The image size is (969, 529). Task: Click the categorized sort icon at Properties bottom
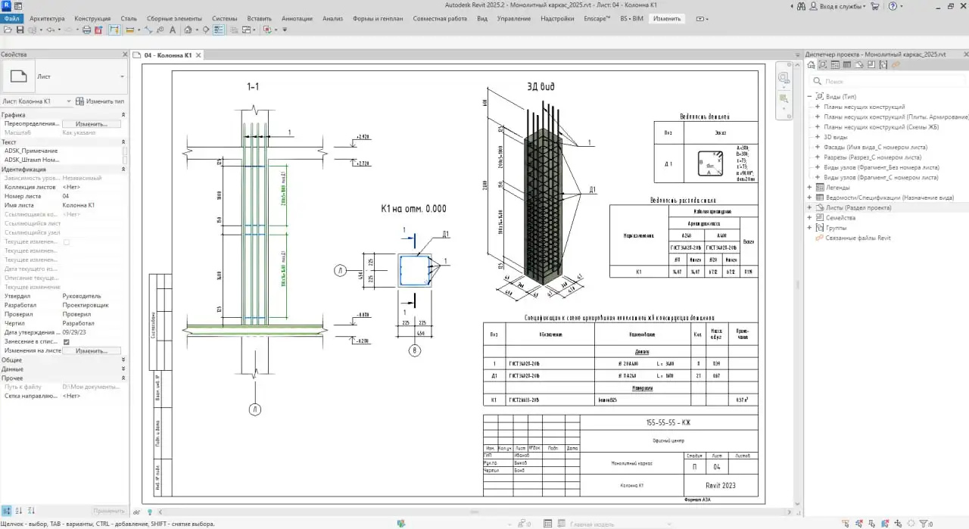pyautogui.click(x=7, y=511)
